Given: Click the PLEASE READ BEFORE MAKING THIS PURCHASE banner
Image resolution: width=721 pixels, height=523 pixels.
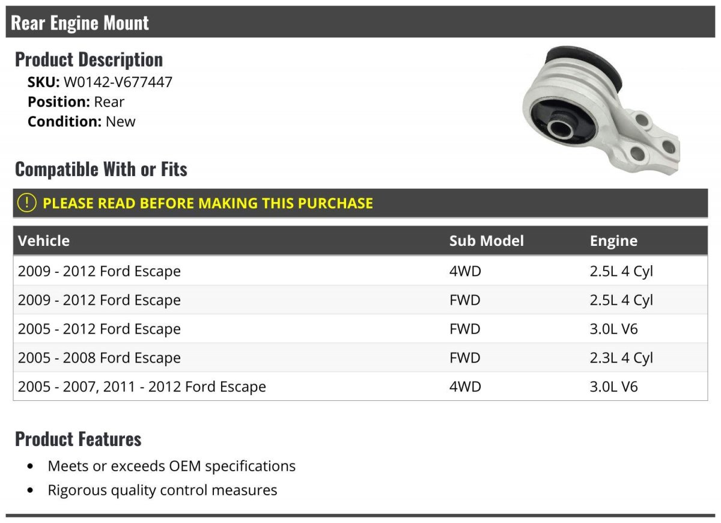Looking at the screenshot, I should click(x=360, y=203).
